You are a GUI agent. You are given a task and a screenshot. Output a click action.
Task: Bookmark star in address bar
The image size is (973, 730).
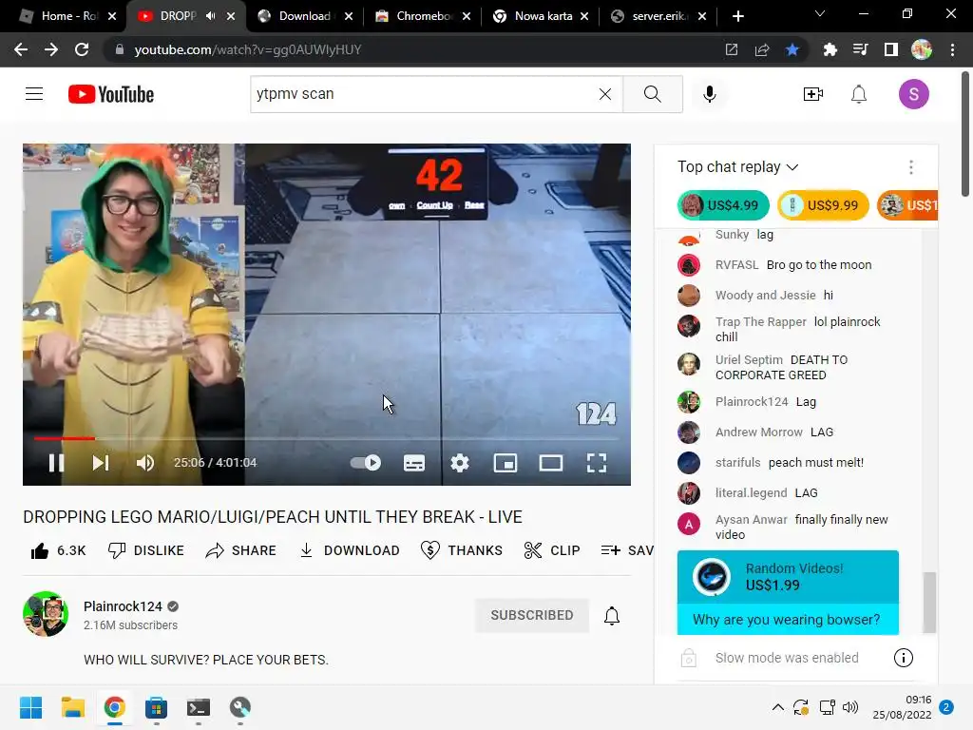pos(792,49)
